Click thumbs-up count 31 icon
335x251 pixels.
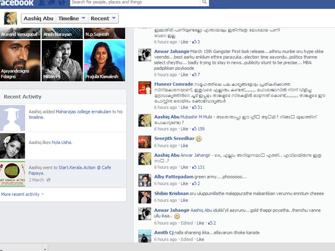pyautogui.click(x=194, y=107)
